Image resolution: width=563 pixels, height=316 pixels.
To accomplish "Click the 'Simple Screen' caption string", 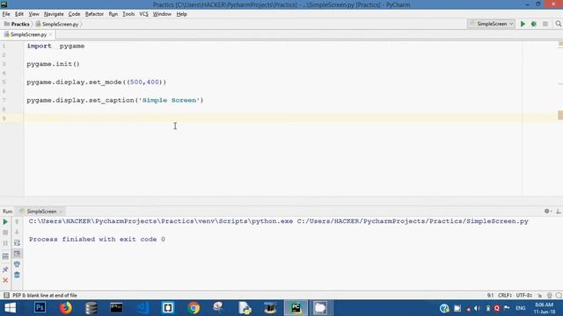I will 170,100.
